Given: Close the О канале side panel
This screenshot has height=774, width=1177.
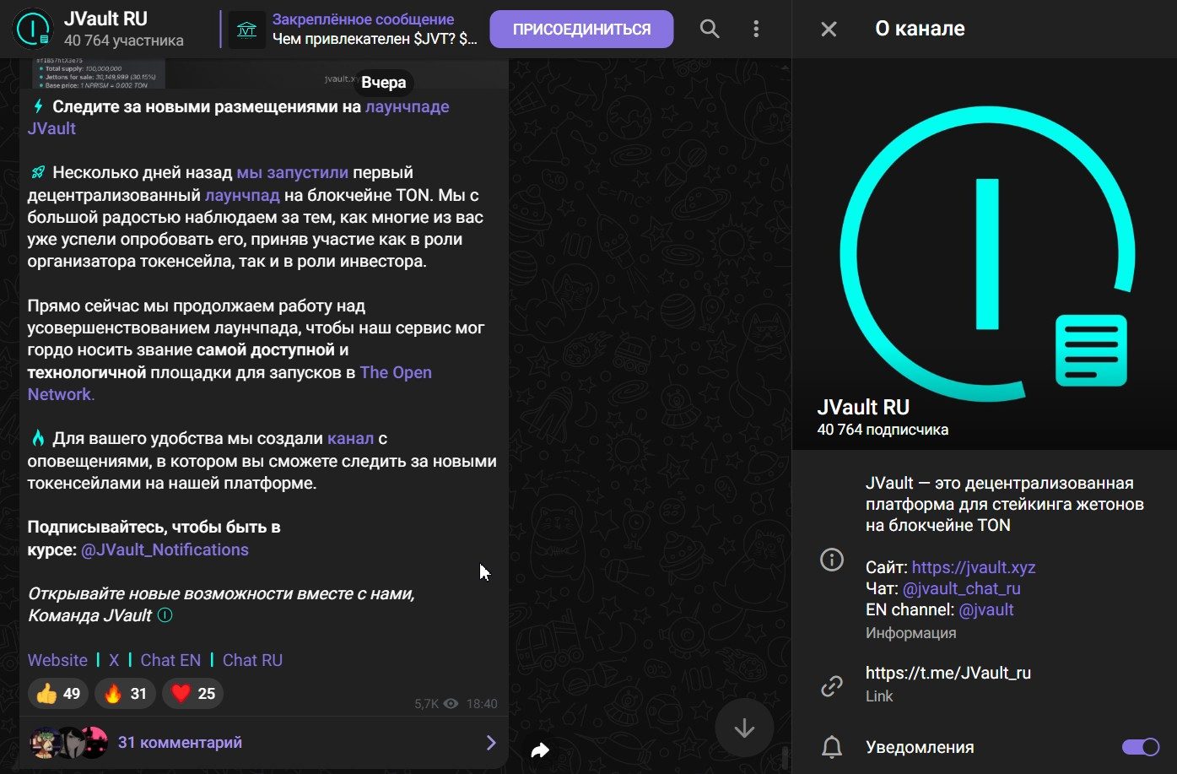Looking at the screenshot, I should coord(829,29).
